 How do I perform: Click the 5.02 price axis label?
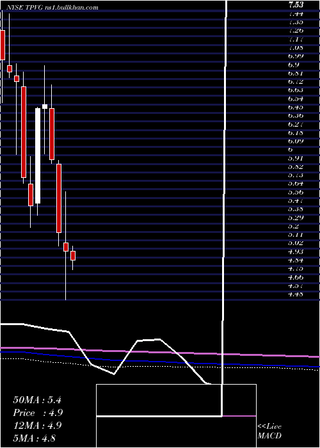[x=295, y=243]
